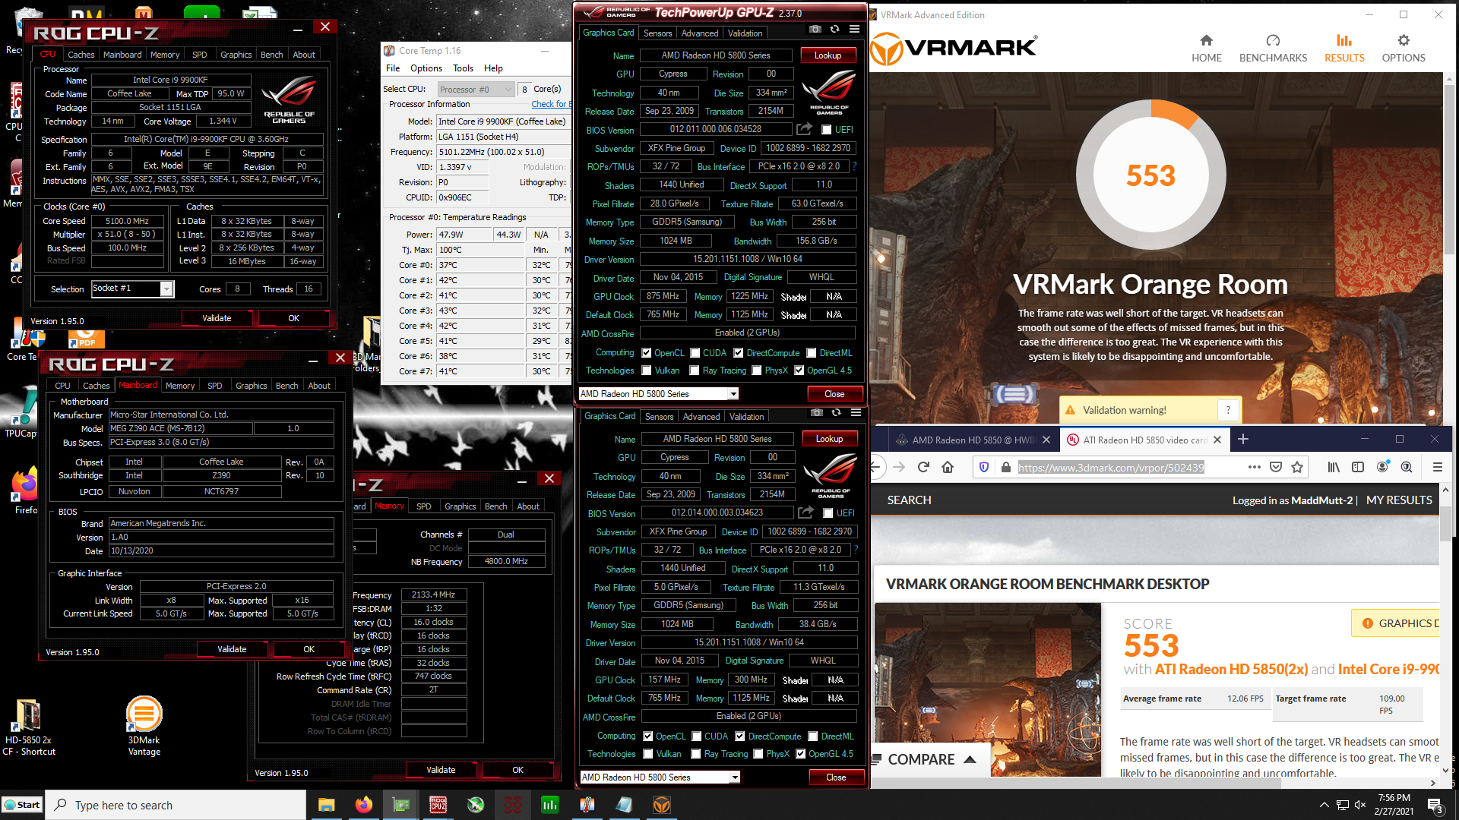Click the Windows taskbar search box
This screenshot has width=1459, height=820.
pyautogui.click(x=176, y=805)
